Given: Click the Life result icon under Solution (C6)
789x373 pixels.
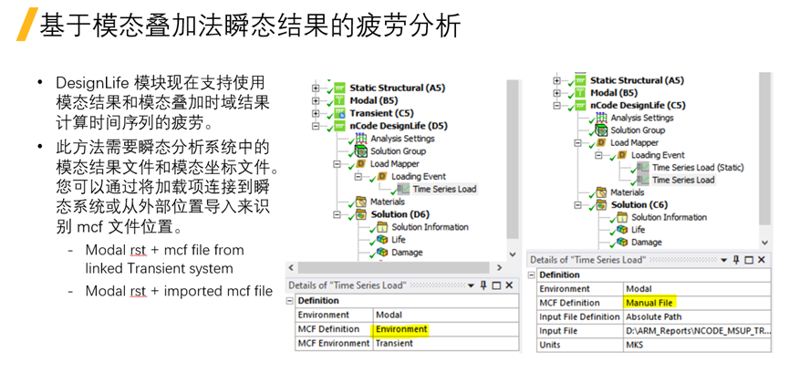Looking at the screenshot, I should 622,230.
